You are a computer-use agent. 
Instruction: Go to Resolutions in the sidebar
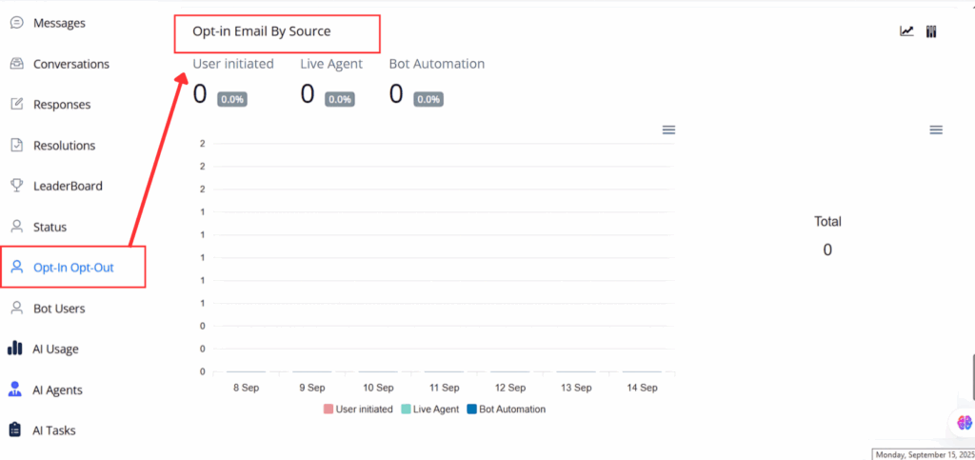click(64, 146)
